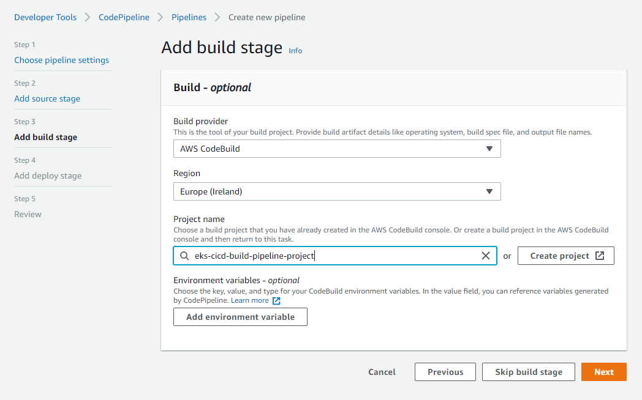This screenshot has height=400, width=642.
Task: Click the Project name search input
Action: coord(335,256)
